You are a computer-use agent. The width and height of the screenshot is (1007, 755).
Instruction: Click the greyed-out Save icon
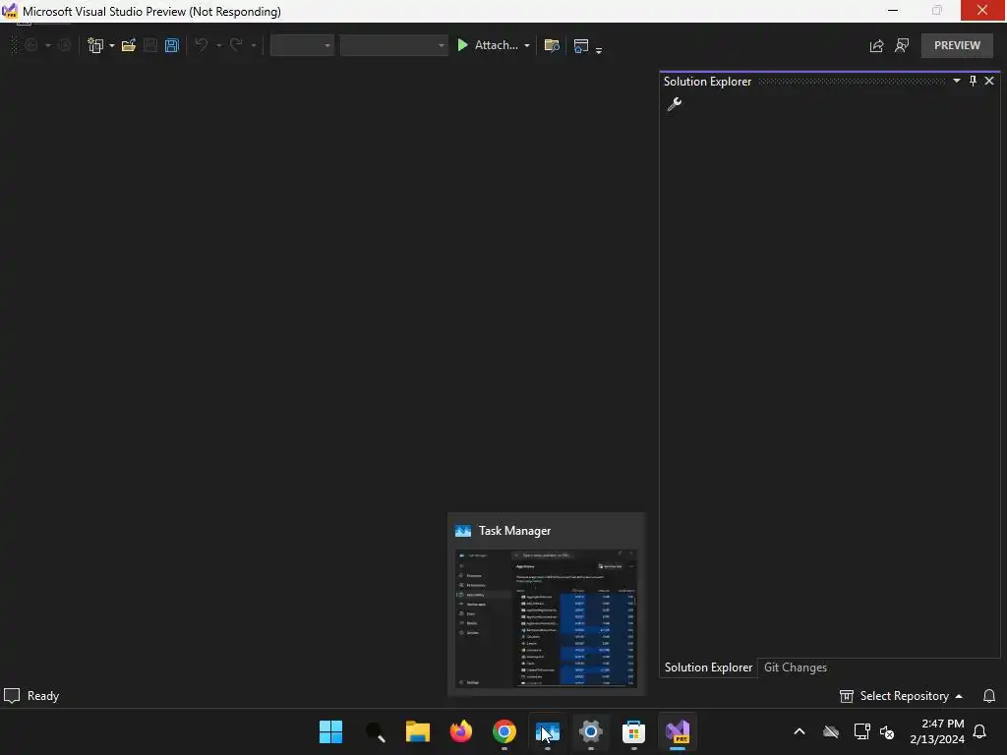(150, 45)
